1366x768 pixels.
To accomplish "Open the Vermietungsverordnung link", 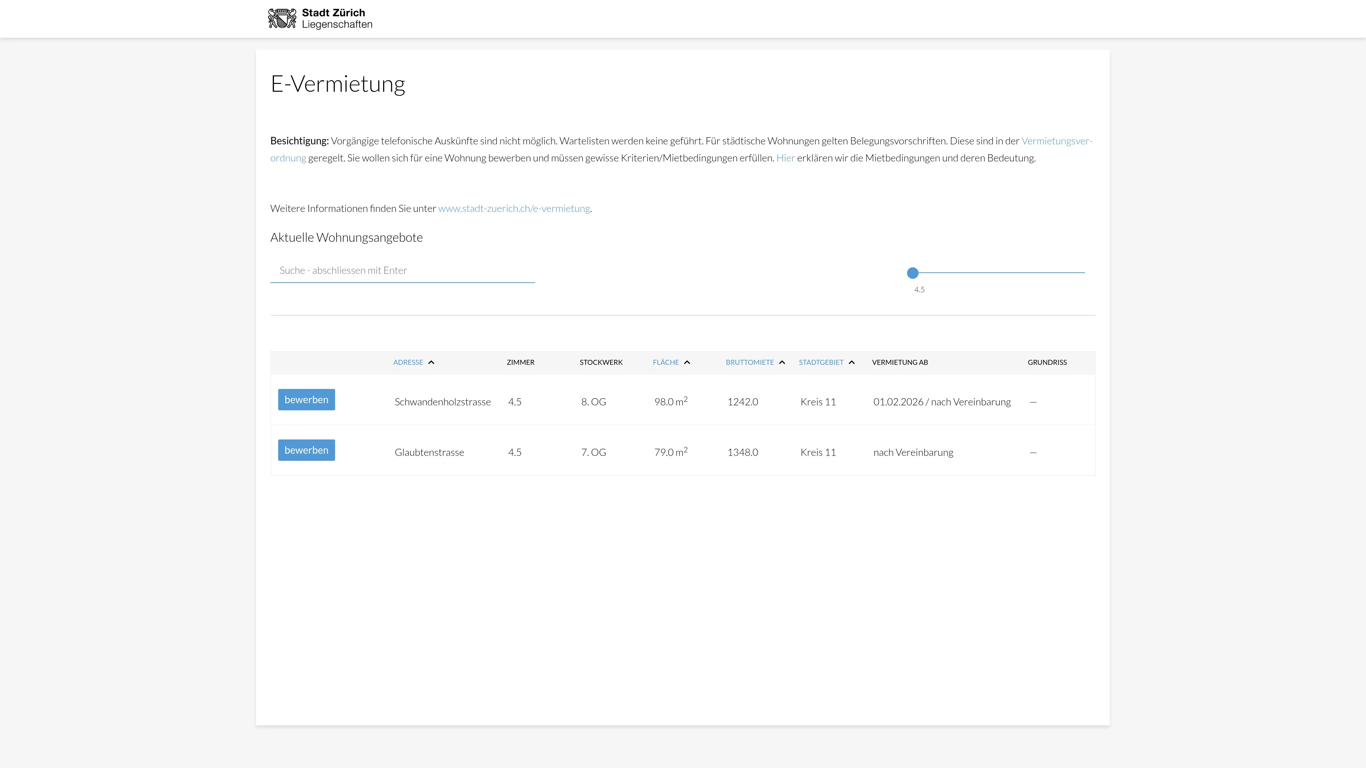I will point(1056,141).
